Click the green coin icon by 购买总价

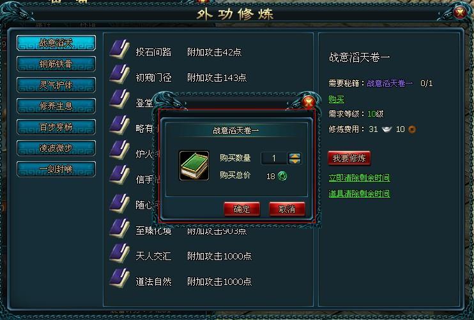pos(282,176)
